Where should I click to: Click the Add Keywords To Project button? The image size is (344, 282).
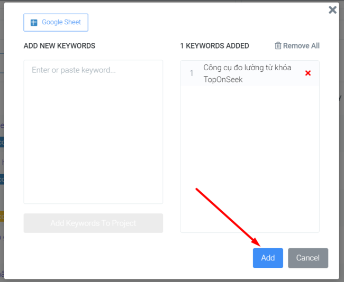click(93, 223)
